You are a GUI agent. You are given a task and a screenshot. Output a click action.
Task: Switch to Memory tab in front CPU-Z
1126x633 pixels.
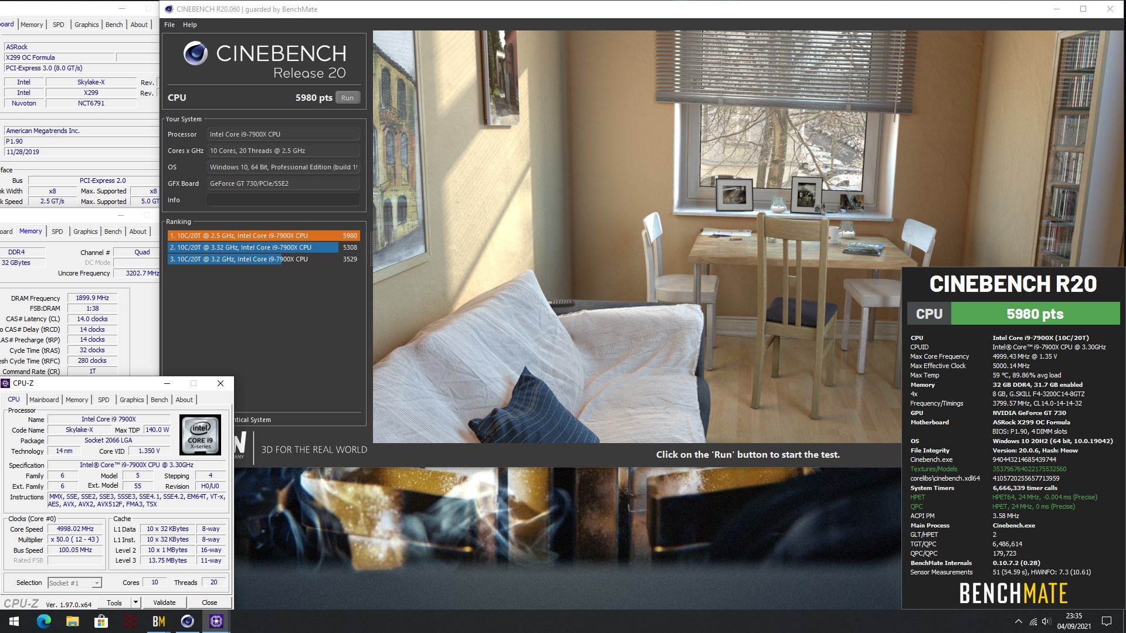[x=77, y=400]
